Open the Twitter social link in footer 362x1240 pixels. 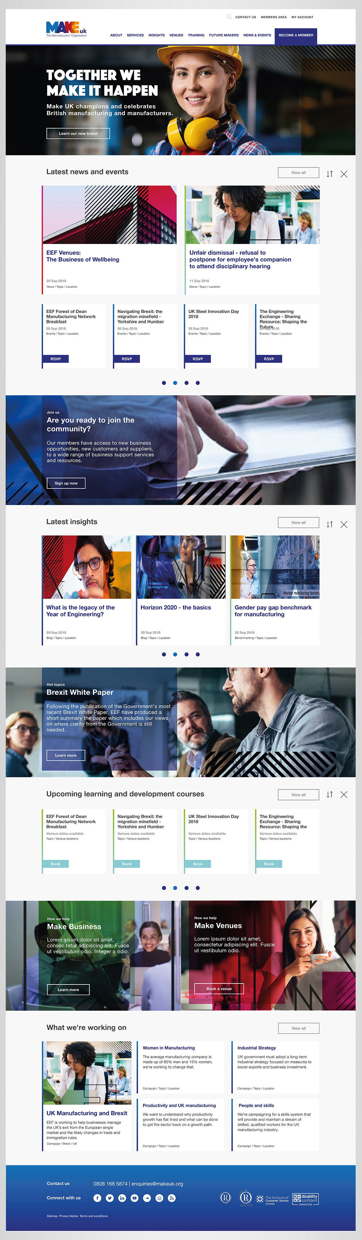coord(110,1198)
